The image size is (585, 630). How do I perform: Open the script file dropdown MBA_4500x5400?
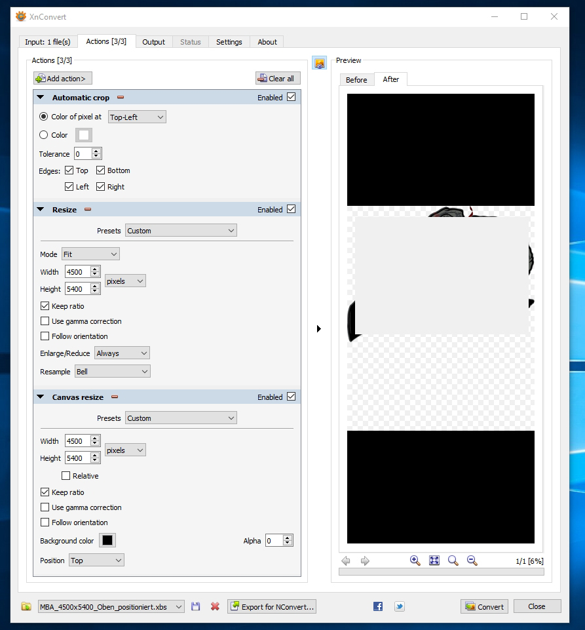(111, 606)
